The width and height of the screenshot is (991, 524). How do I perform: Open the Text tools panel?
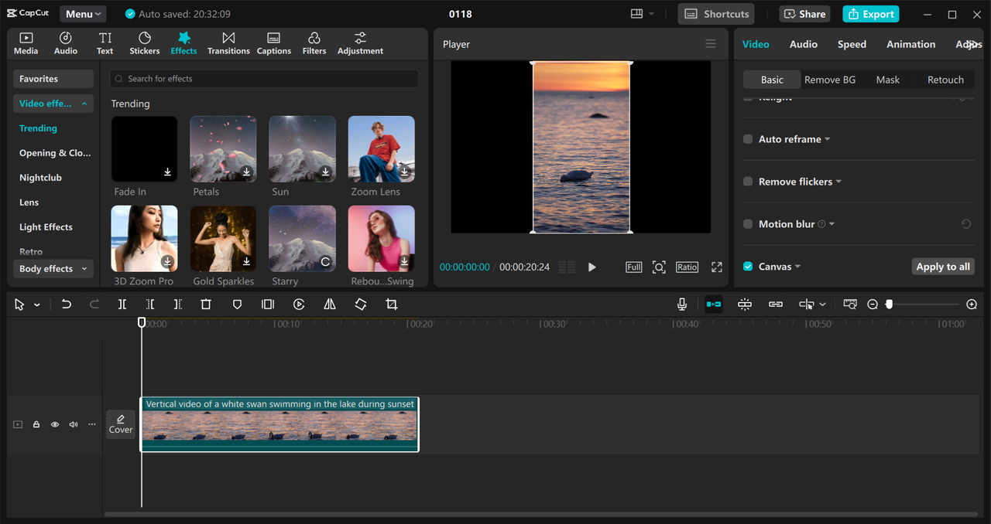[105, 43]
